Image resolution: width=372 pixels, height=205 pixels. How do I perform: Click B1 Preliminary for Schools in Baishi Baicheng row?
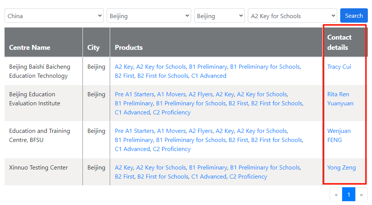point(265,67)
